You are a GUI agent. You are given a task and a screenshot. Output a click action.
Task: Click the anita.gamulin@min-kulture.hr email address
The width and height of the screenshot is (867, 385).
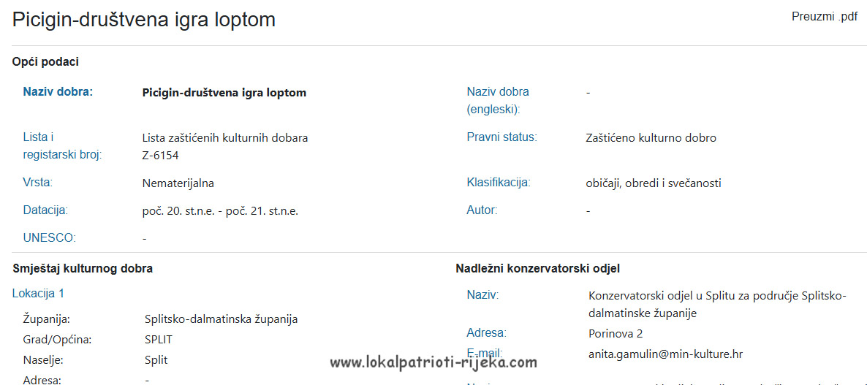pyautogui.click(x=665, y=354)
